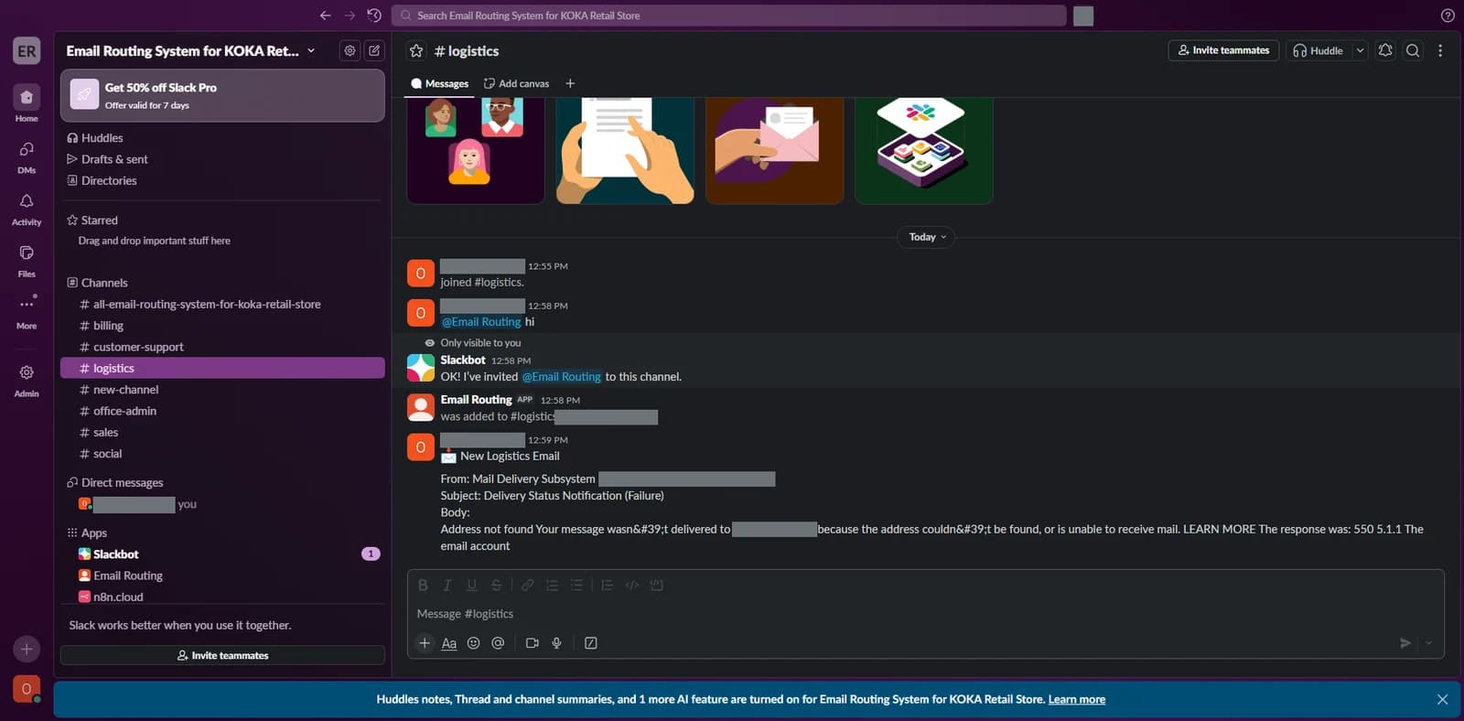Open channel more actions menu

[1440, 50]
